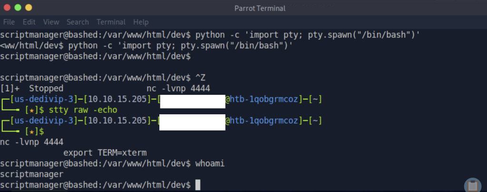The image size is (487, 192).
Task: Click the 'export TERM=xterm' line
Action: click(105, 153)
